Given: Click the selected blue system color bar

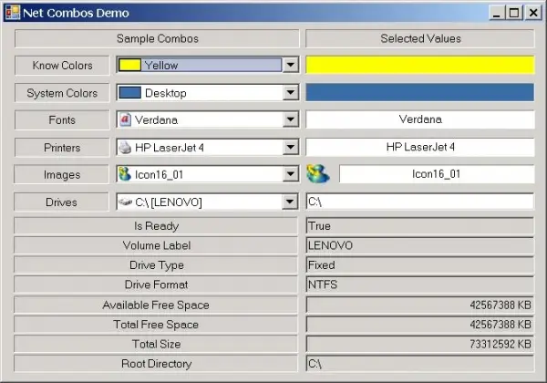Looking at the screenshot, I should (x=420, y=92).
